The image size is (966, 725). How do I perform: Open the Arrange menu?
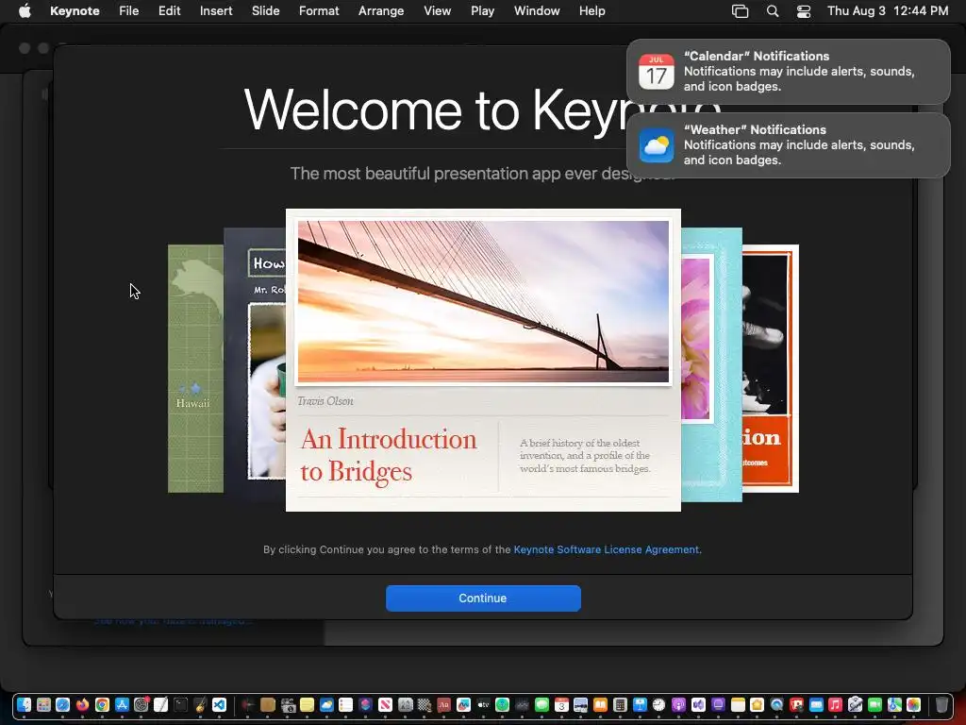pos(381,10)
